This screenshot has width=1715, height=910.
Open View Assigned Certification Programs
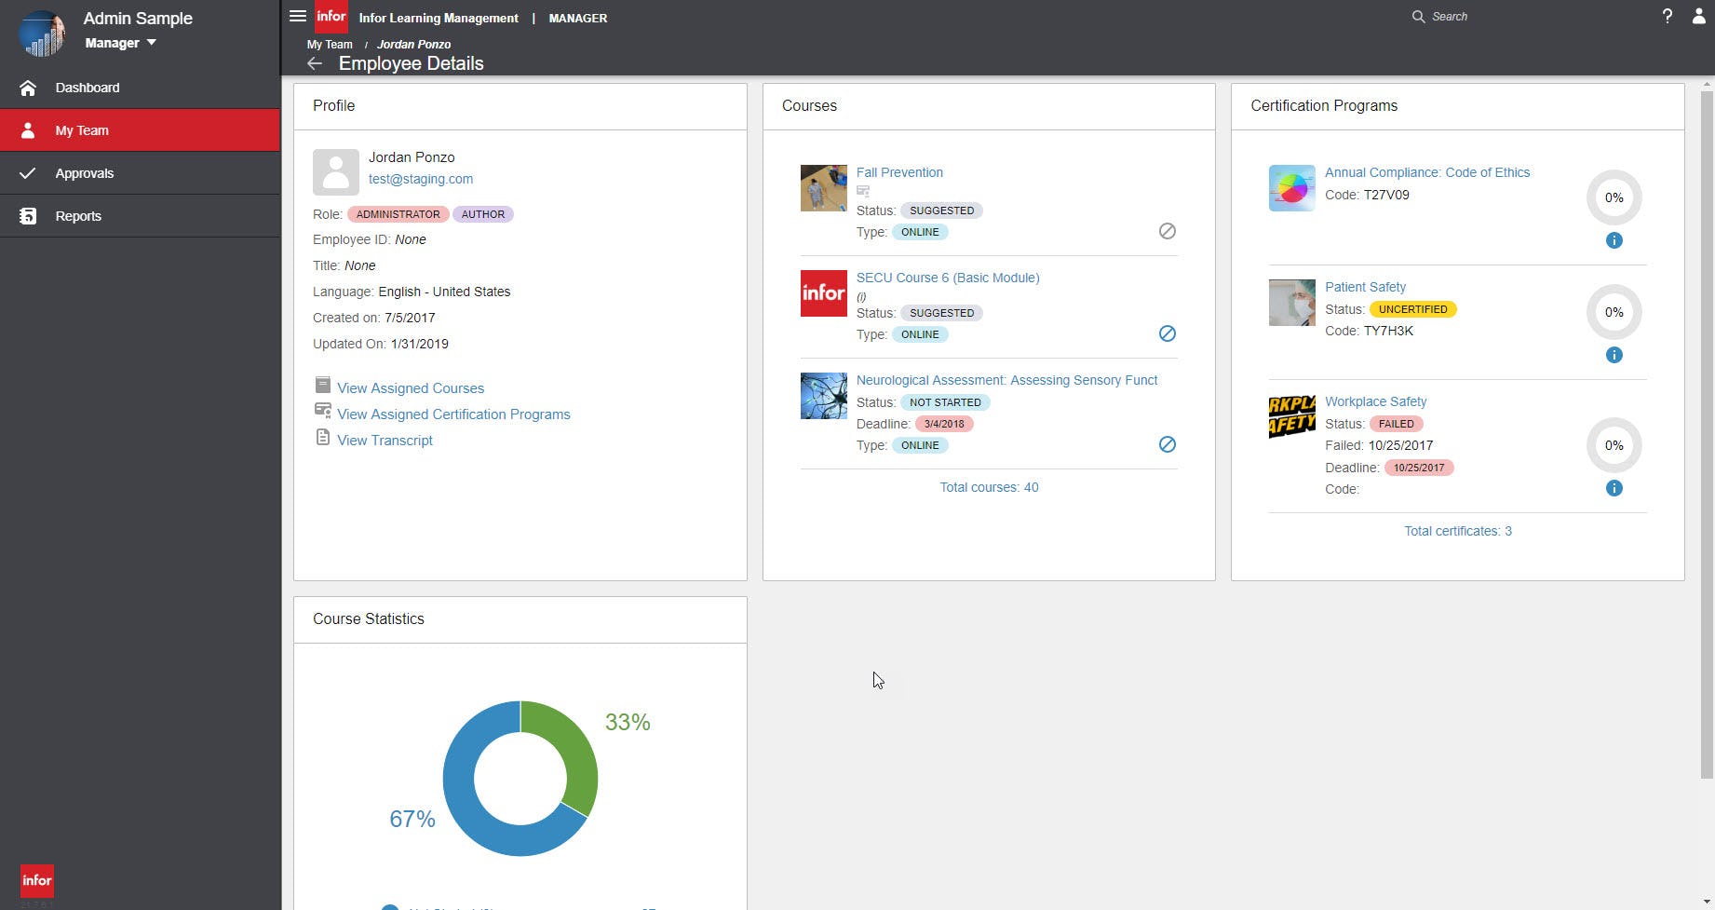454,414
